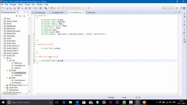Open Debug button dropdown arrow
This screenshot has width=187, height=105.
38,8
